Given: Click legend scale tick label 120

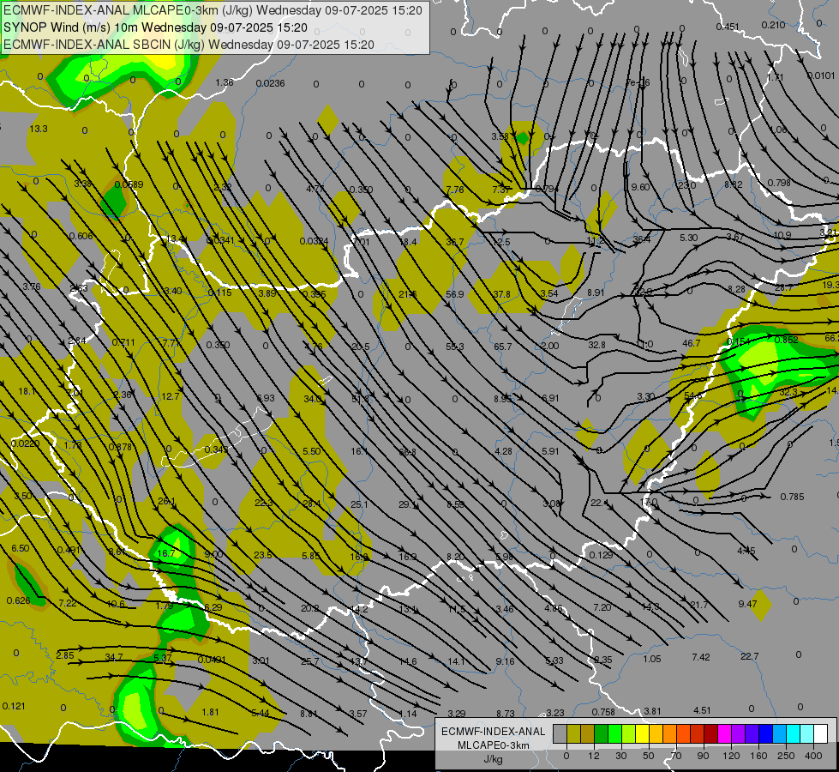Looking at the screenshot, I should (731, 756).
